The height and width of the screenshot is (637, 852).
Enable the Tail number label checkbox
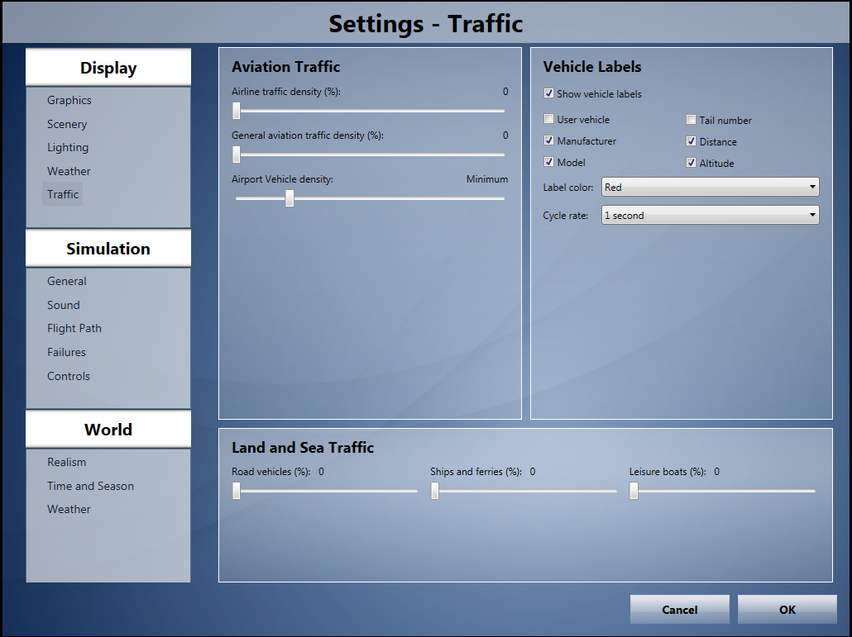692,121
